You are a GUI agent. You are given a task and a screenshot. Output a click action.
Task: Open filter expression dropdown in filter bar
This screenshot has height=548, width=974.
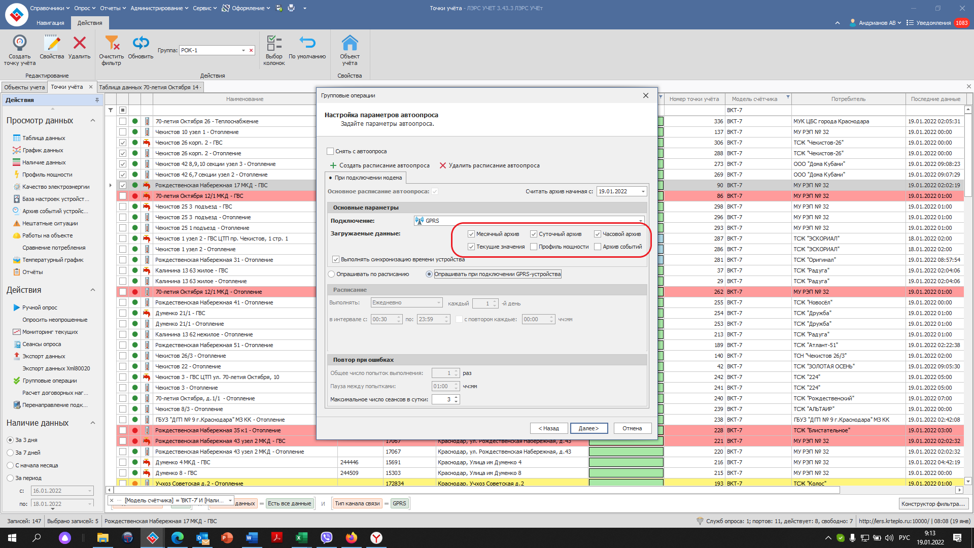tap(230, 500)
